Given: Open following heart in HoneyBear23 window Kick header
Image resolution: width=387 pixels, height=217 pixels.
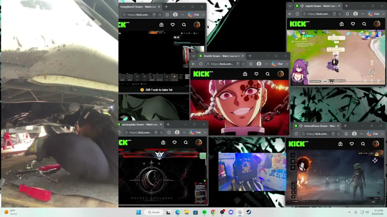Looking at the screenshot, I should [x=173, y=25].
